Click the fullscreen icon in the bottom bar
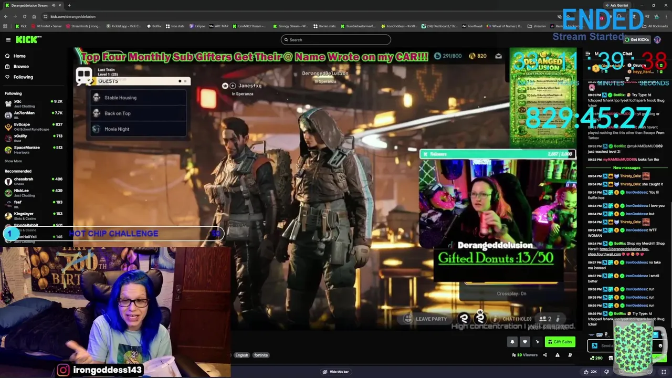672x378 pixels. point(664,372)
